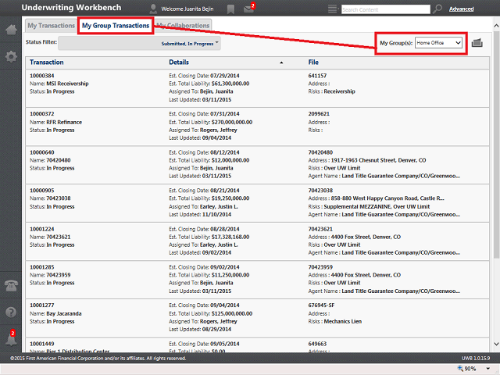Open the settings gear in sidebar

11,57
